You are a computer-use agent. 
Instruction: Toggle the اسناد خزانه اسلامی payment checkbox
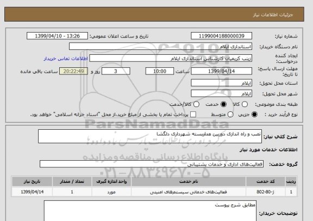193,115
